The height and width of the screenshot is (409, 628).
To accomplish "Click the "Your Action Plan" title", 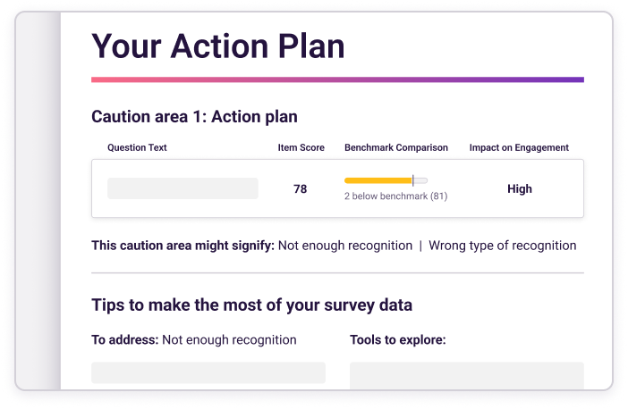I will 217,46.
